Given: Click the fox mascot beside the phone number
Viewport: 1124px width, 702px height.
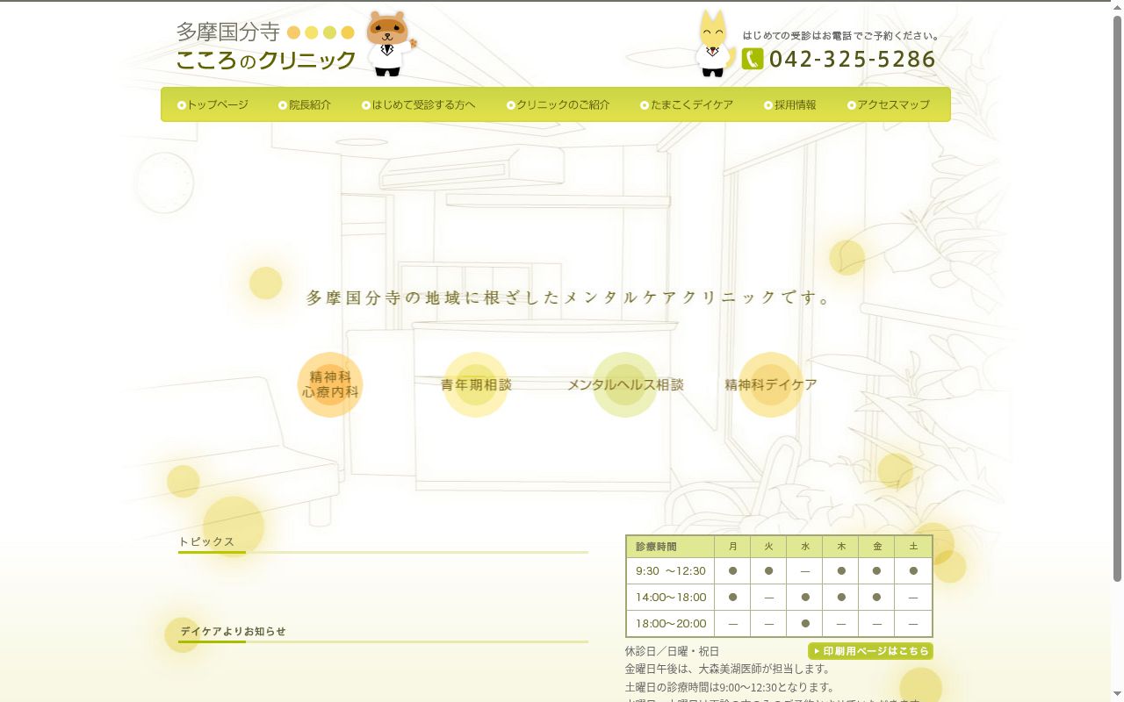Looking at the screenshot, I should (714, 44).
